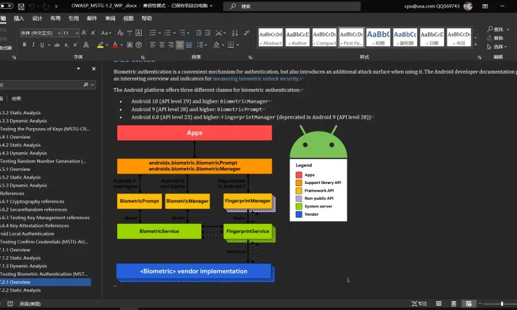
Task: Open the text highlight color dropdown arrow
Action: tap(107, 45)
